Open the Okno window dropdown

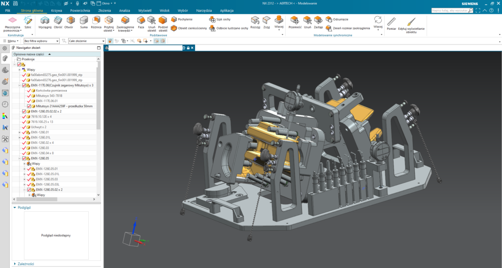(106, 3)
